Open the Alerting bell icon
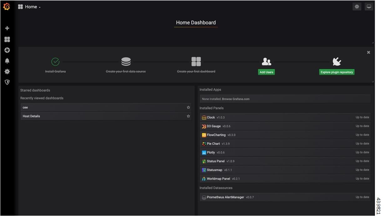Screen dimensions: 384x218 coord(7,61)
